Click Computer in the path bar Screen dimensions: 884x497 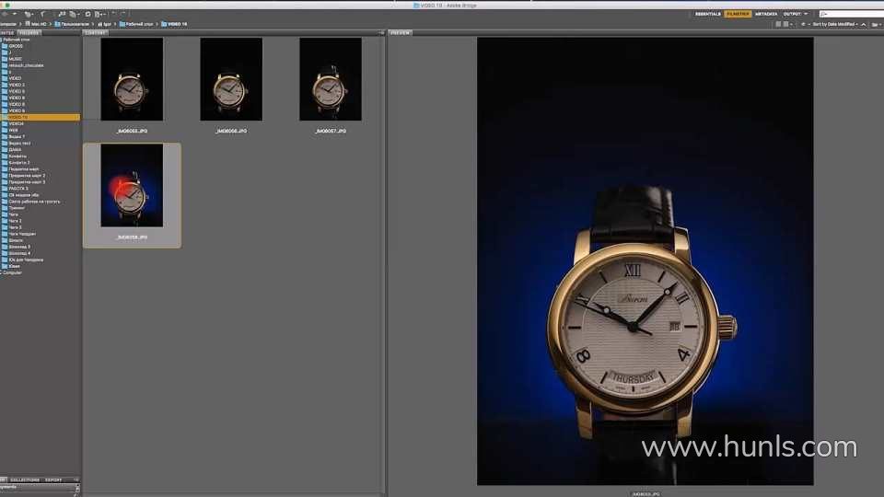point(8,24)
